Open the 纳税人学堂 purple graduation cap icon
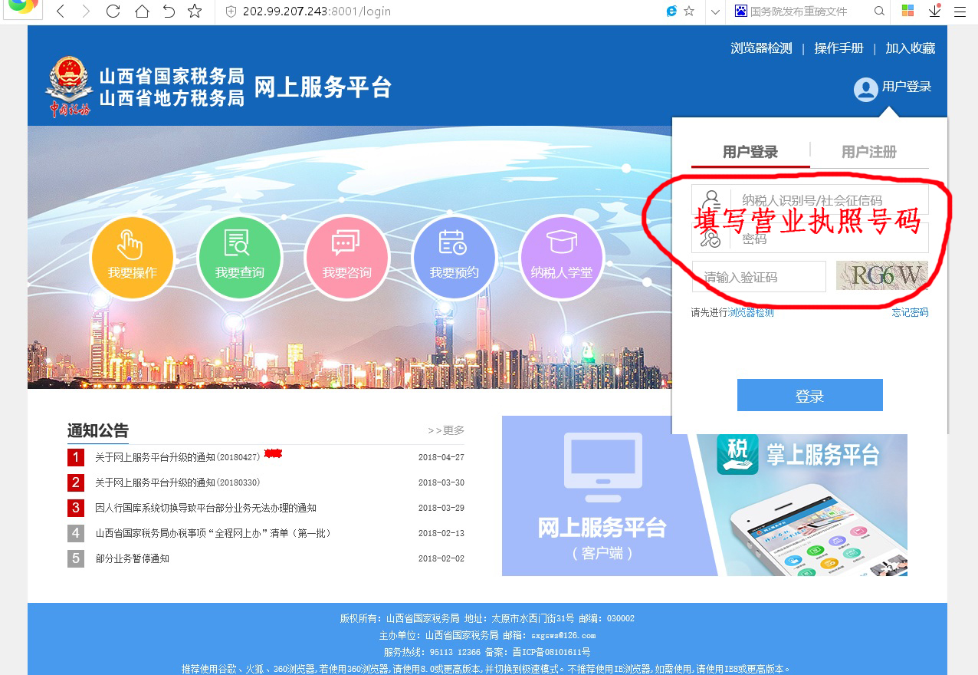This screenshot has height=675, width=978. click(x=561, y=257)
